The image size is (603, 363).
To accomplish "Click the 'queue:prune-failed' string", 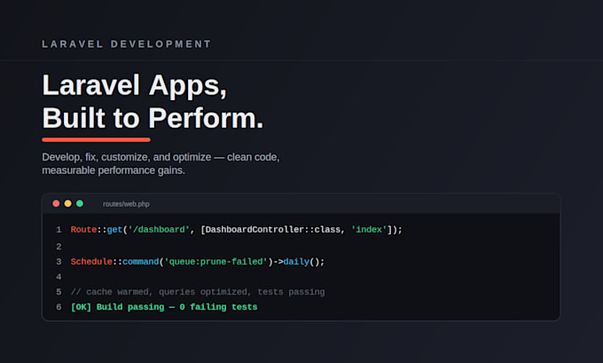I will pyautogui.click(x=215, y=262).
